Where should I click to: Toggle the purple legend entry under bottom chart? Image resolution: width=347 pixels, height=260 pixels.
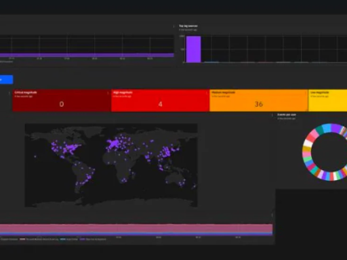(93, 239)
